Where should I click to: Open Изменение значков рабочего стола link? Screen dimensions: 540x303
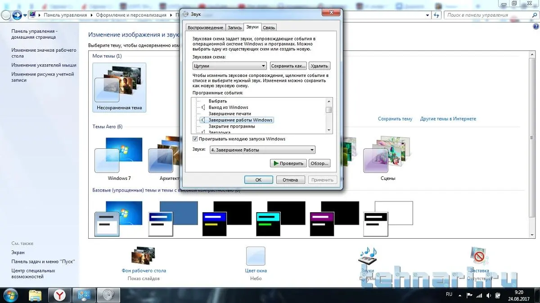(x=44, y=53)
